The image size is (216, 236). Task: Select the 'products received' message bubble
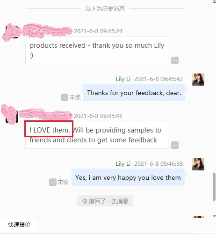(x=97, y=50)
